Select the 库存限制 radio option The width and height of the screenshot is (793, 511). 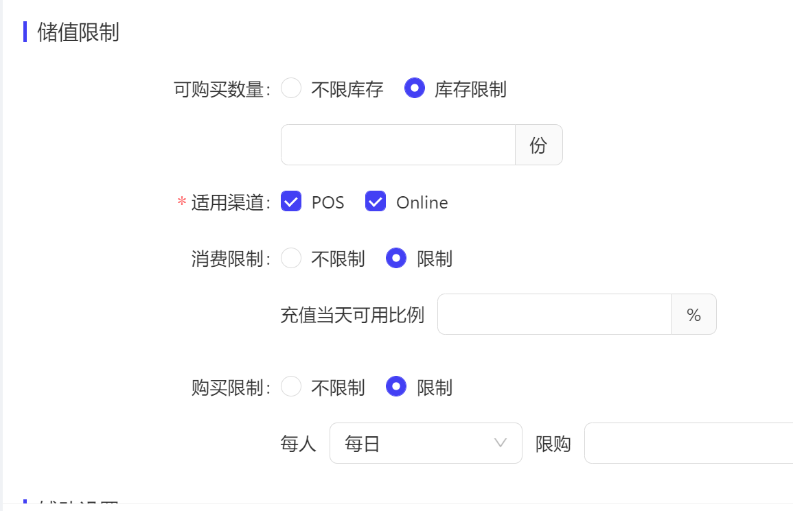click(415, 88)
